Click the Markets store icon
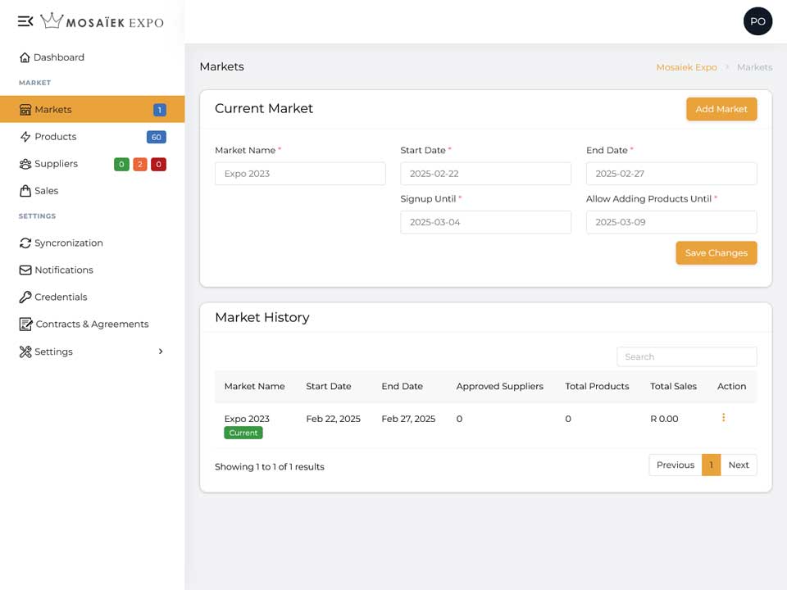 (x=25, y=109)
